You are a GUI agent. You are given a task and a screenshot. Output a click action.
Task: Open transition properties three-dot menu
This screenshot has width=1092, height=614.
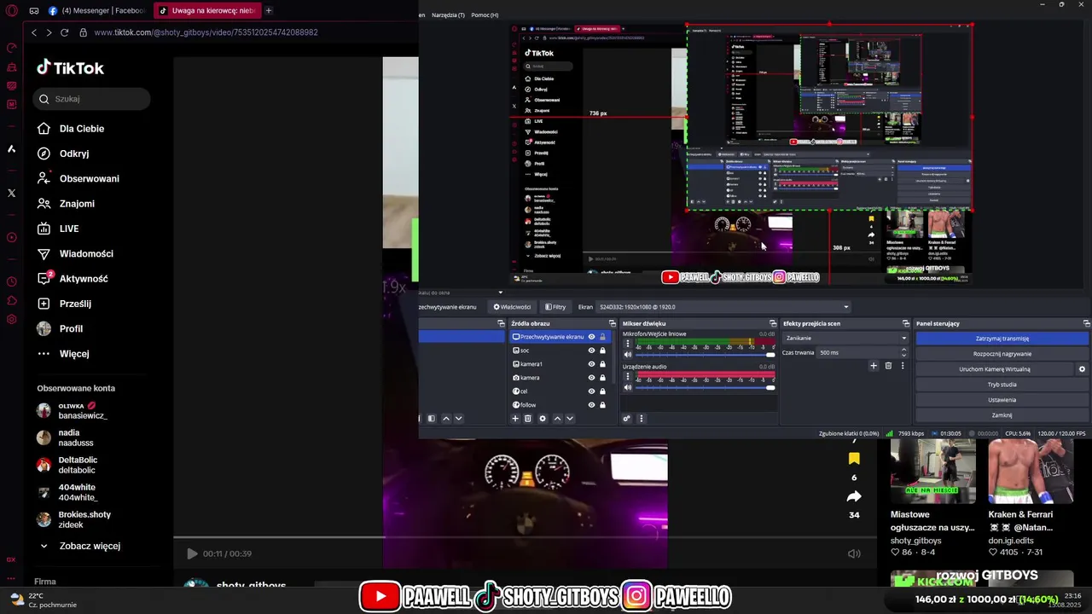pyautogui.click(x=903, y=366)
